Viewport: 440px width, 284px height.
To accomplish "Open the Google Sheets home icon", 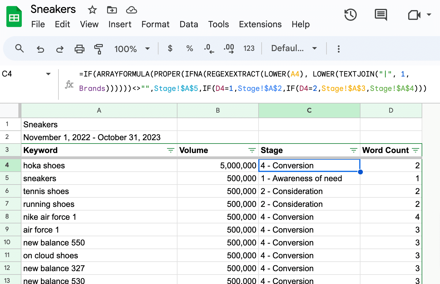I will [x=14, y=17].
